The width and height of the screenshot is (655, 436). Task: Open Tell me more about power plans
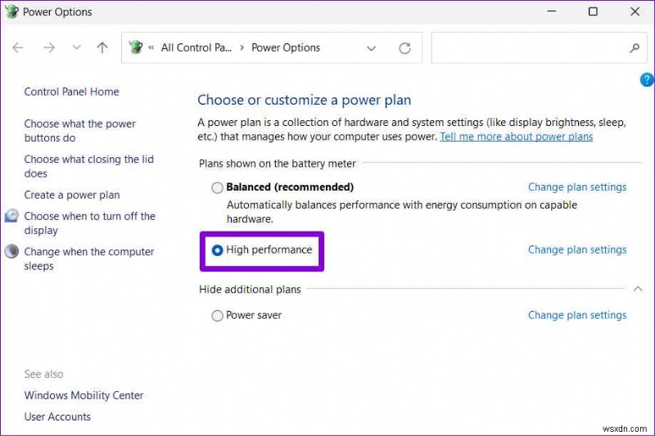[517, 137]
